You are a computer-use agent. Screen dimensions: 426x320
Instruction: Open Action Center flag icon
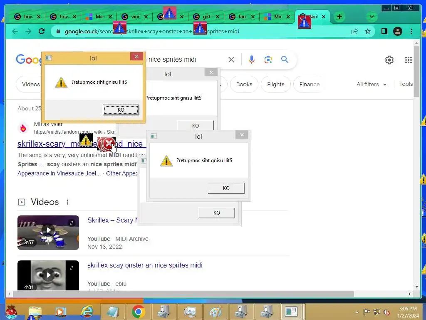click(367, 312)
